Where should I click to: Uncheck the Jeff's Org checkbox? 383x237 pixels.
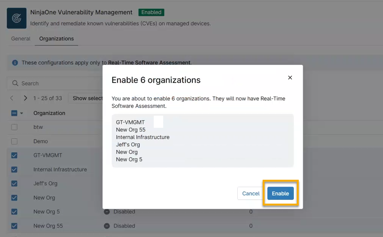coord(14,184)
